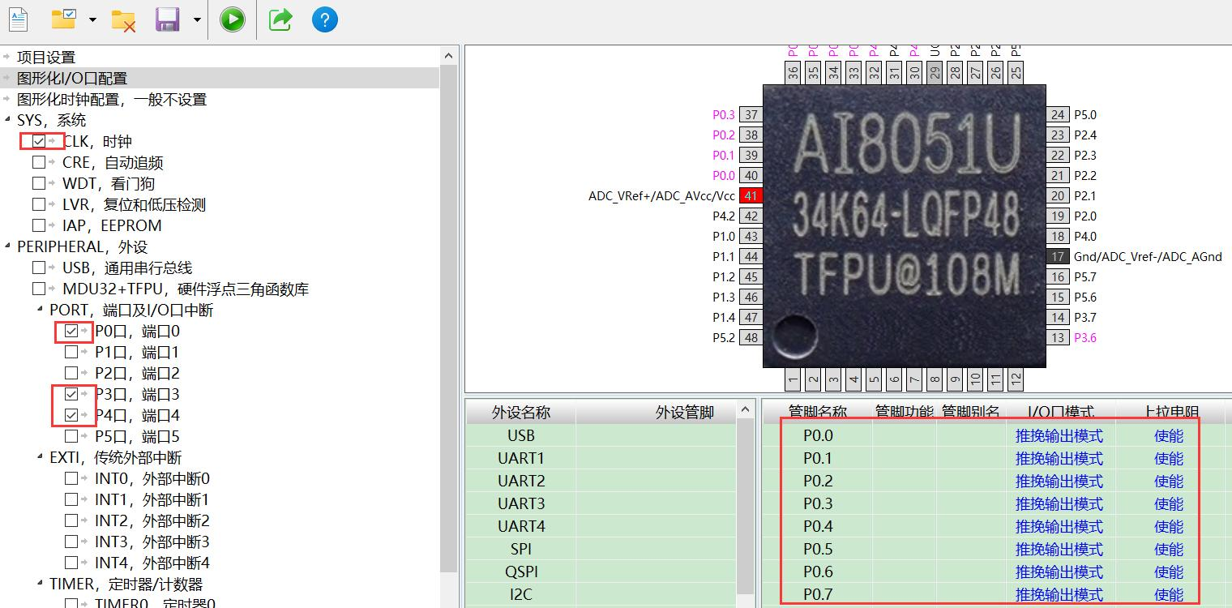Click the open project folder icon
The image size is (1232, 608).
click(64, 19)
